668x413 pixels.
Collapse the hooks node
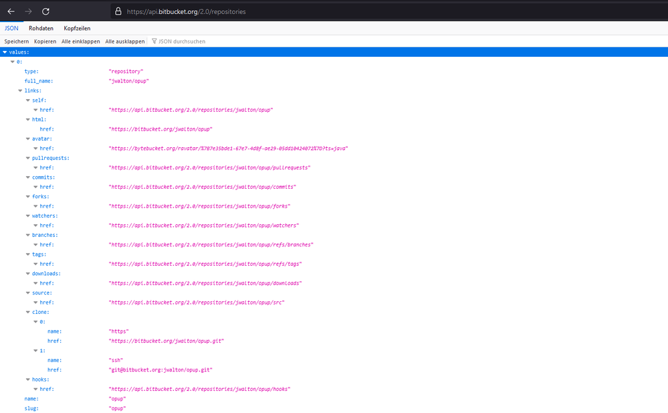[x=27, y=380]
